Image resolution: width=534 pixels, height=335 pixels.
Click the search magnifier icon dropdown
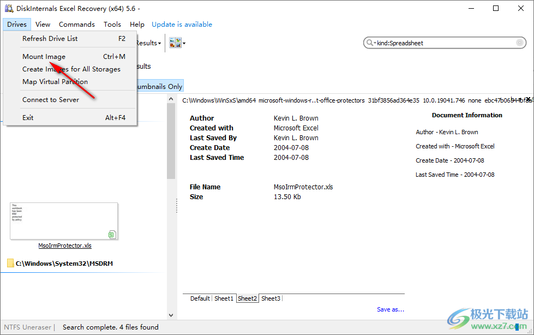pyautogui.click(x=371, y=43)
